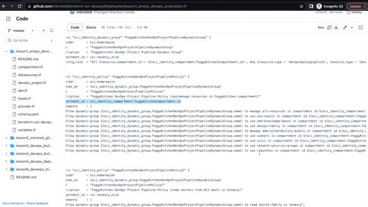The width and height of the screenshot is (368, 207).
Task: Focus the Go to file input
Action: 30,40
